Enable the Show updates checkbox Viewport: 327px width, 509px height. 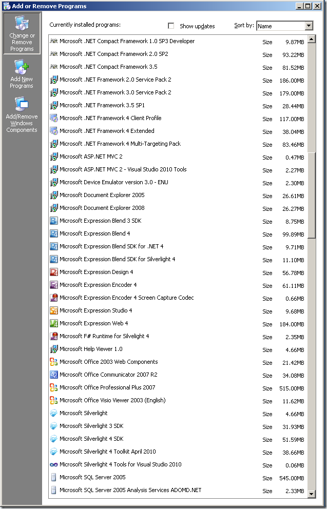(171, 26)
